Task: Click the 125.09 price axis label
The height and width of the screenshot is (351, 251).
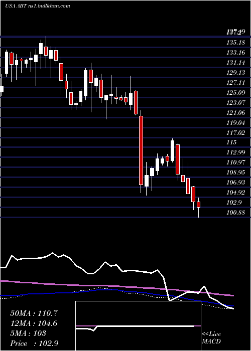Action: (x=235, y=93)
